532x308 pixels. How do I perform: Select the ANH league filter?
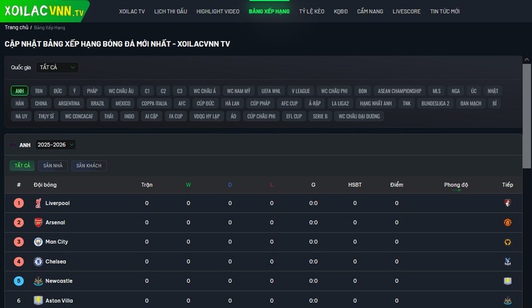[x=19, y=90]
